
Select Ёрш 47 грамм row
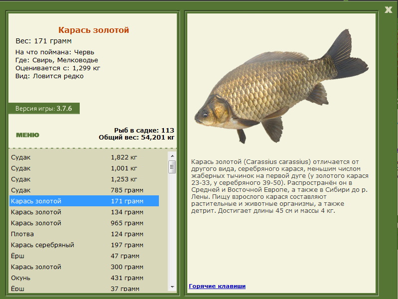pyautogui.click(x=84, y=256)
